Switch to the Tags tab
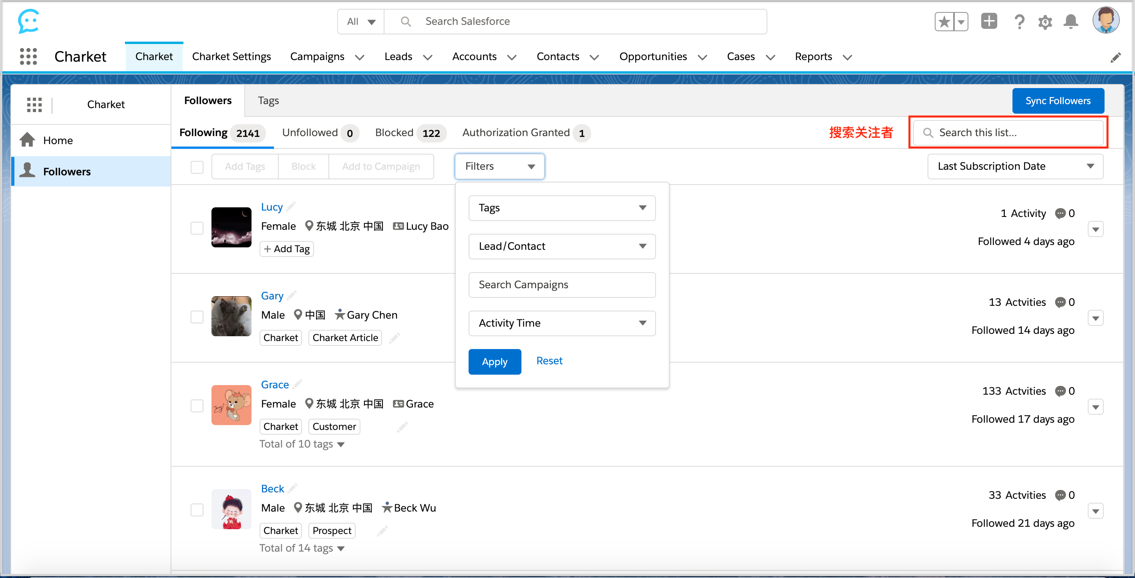This screenshot has width=1135, height=578. [268, 101]
